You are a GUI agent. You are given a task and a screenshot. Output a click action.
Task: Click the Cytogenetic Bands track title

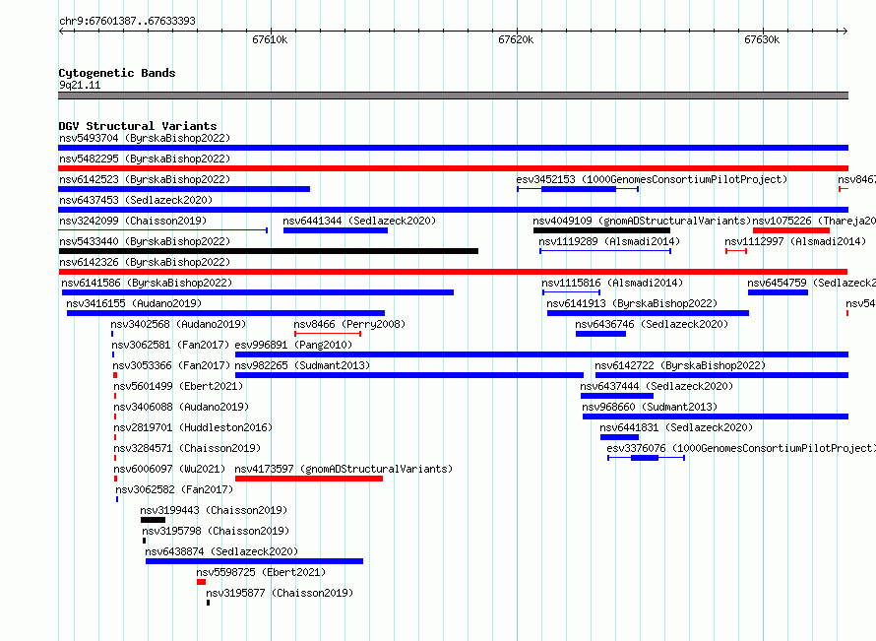(x=117, y=73)
